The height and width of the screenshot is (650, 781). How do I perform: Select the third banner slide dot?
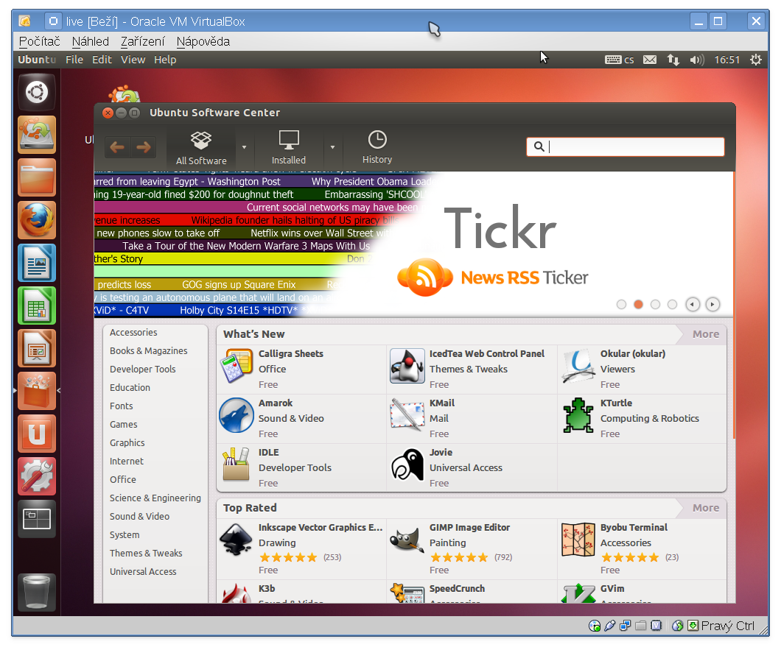pyautogui.click(x=655, y=304)
